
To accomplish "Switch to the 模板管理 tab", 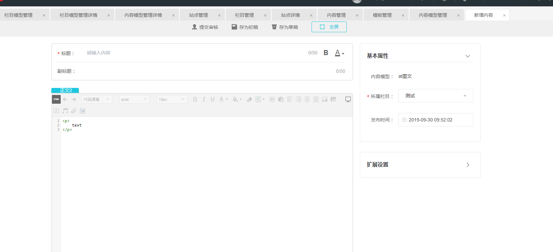I will [382, 15].
